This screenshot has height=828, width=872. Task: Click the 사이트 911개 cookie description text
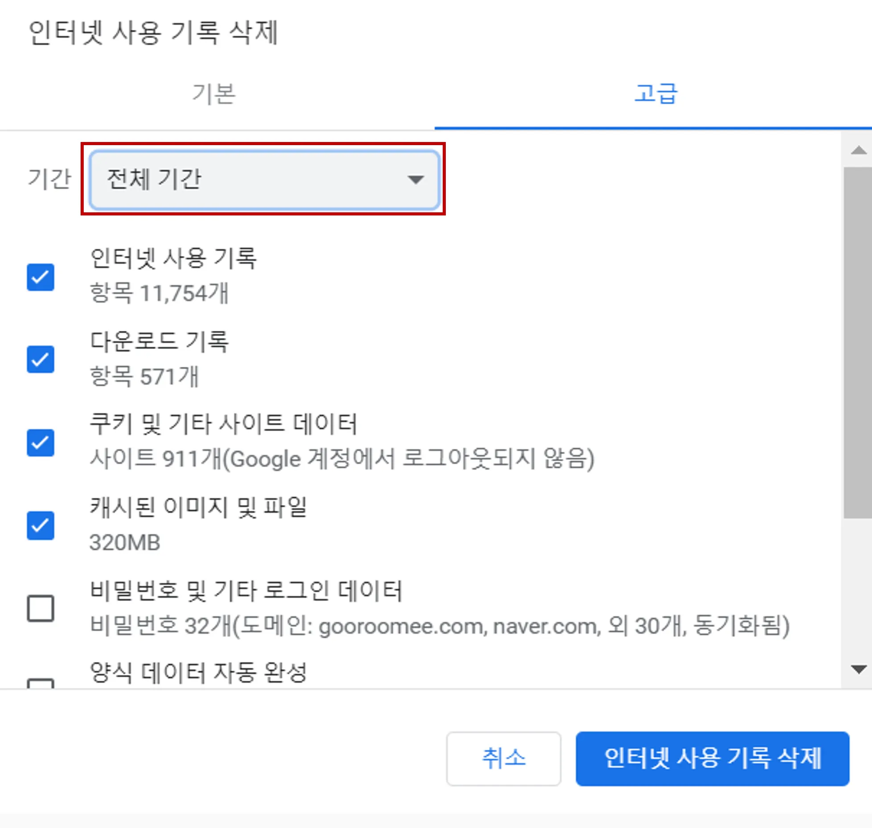pyautogui.click(x=342, y=459)
